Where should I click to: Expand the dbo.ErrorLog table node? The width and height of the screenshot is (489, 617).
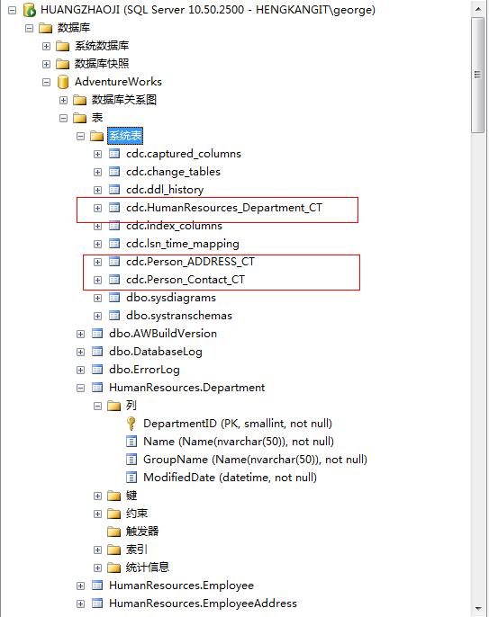click(81, 371)
